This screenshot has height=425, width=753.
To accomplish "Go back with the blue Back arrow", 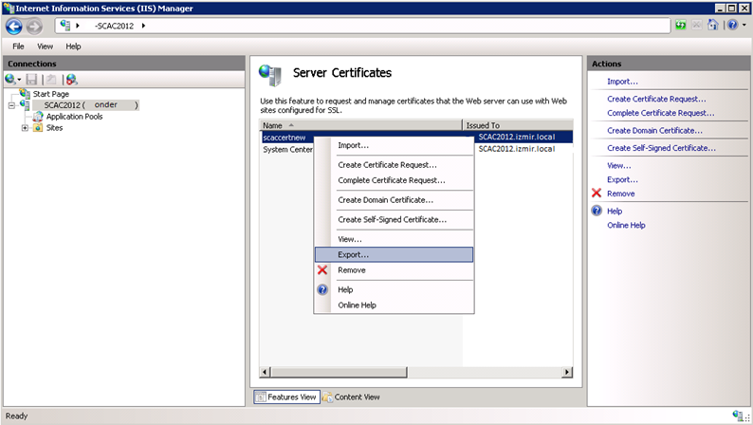I will coord(14,26).
